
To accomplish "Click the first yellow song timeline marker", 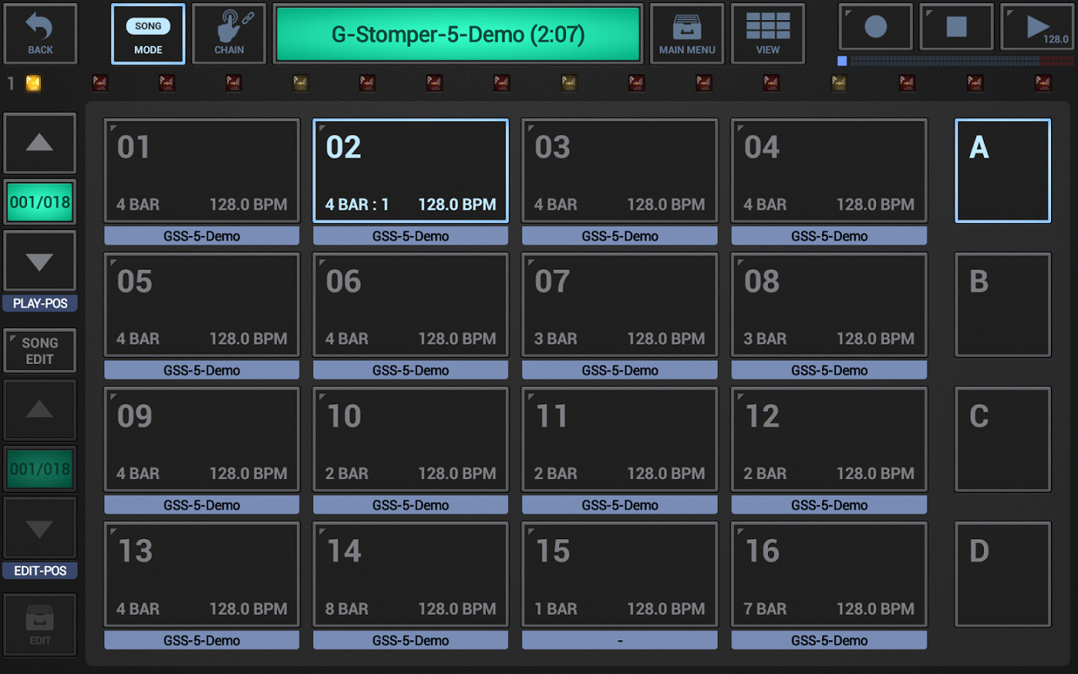I will tap(34, 83).
